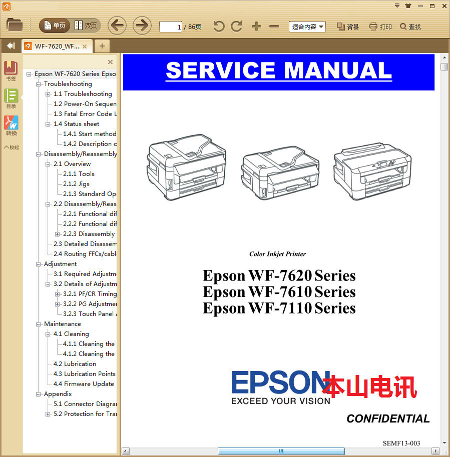Expand the 5.2 Protection for Transport node

(48, 414)
